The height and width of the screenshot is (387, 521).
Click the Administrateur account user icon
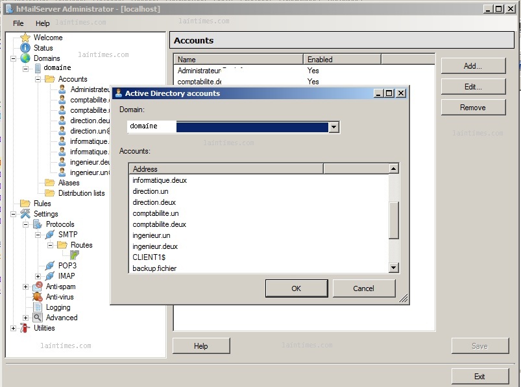point(62,89)
